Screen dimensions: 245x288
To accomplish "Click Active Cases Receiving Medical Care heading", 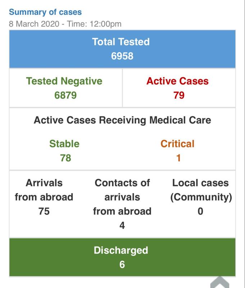I will click(122, 120).
